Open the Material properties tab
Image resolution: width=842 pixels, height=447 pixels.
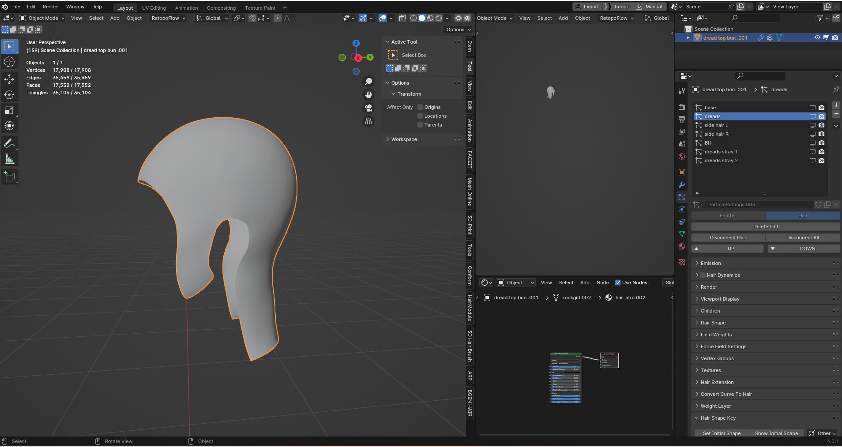(x=682, y=246)
